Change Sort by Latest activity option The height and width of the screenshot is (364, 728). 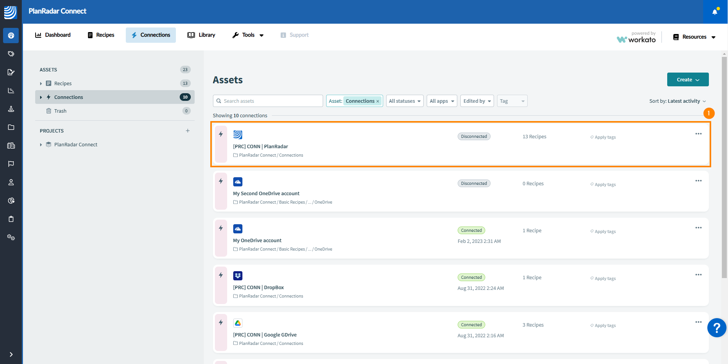click(678, 101)
